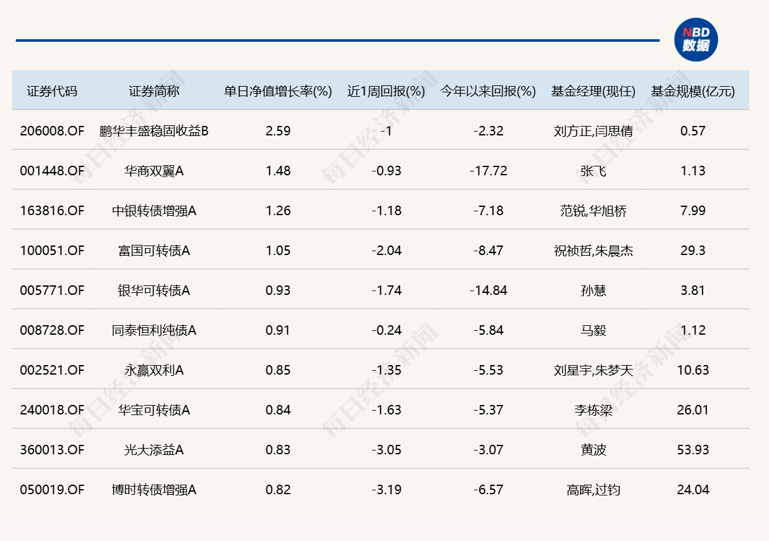Viewport: 769px width, 541px height.
Task: Click daily growth value 1.05
Action: point(278,251)
